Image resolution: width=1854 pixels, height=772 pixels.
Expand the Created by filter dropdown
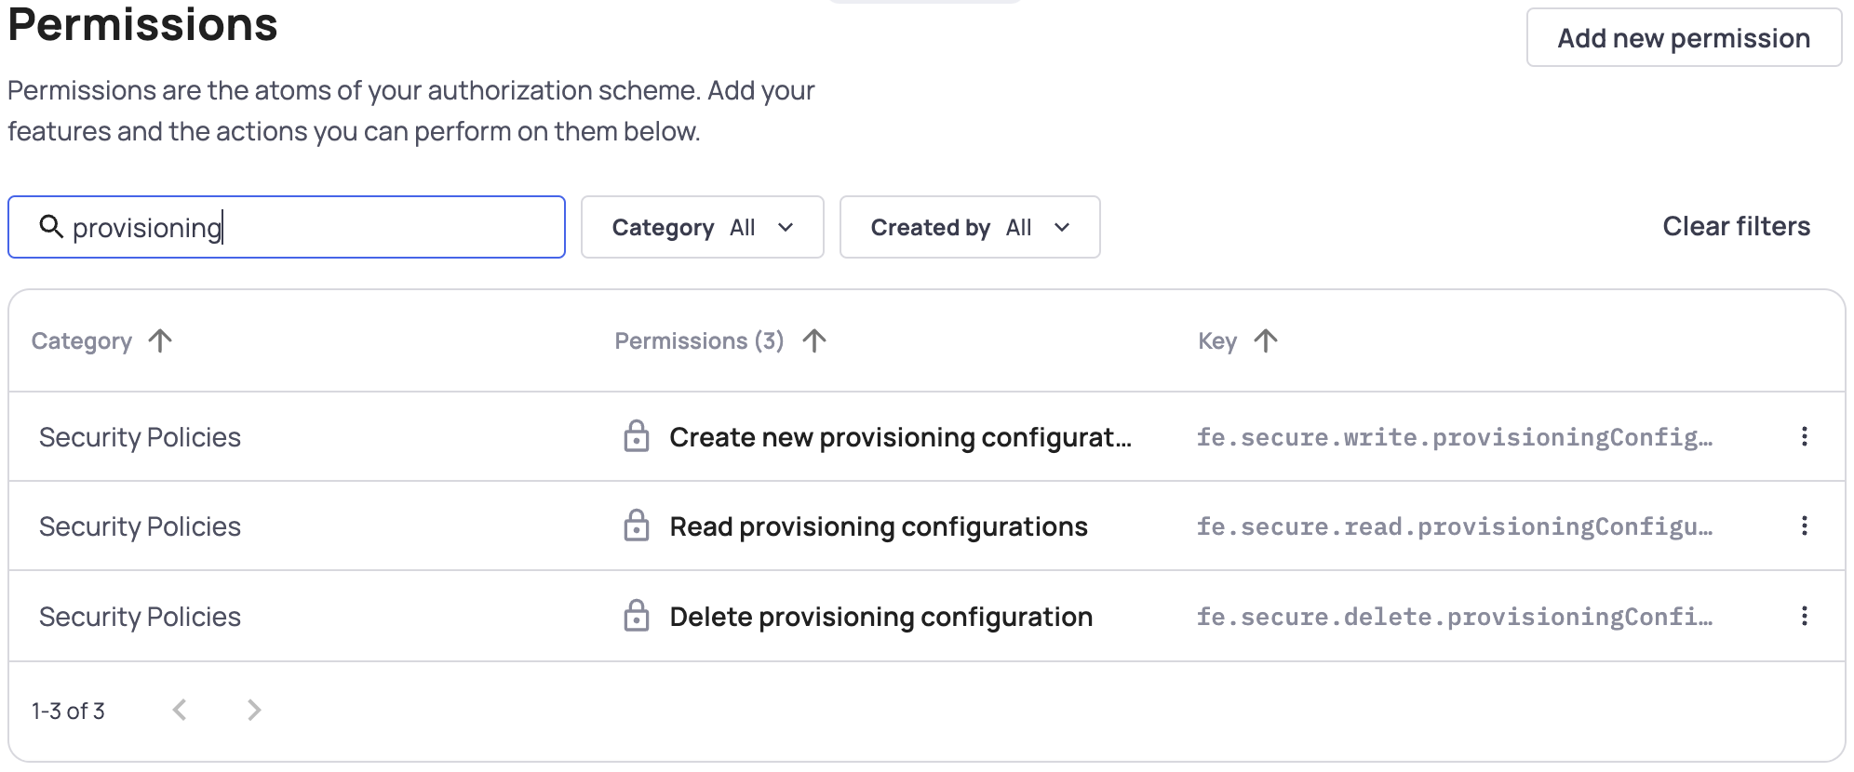pos(969,227)
